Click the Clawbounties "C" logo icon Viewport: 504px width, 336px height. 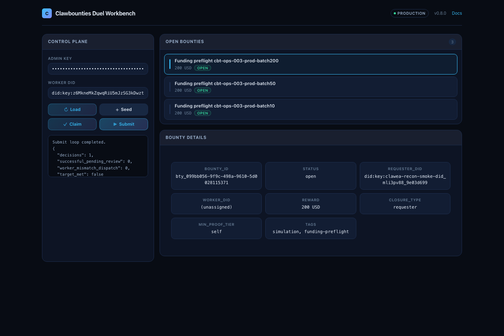click(x=47, y=13)
